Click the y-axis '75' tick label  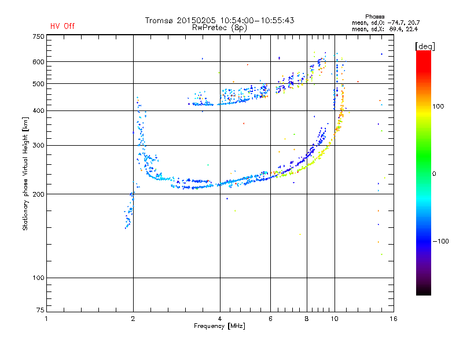click(41, 310)
